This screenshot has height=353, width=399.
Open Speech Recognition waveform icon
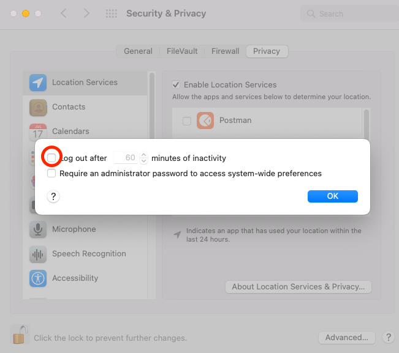tap(38, 254)
